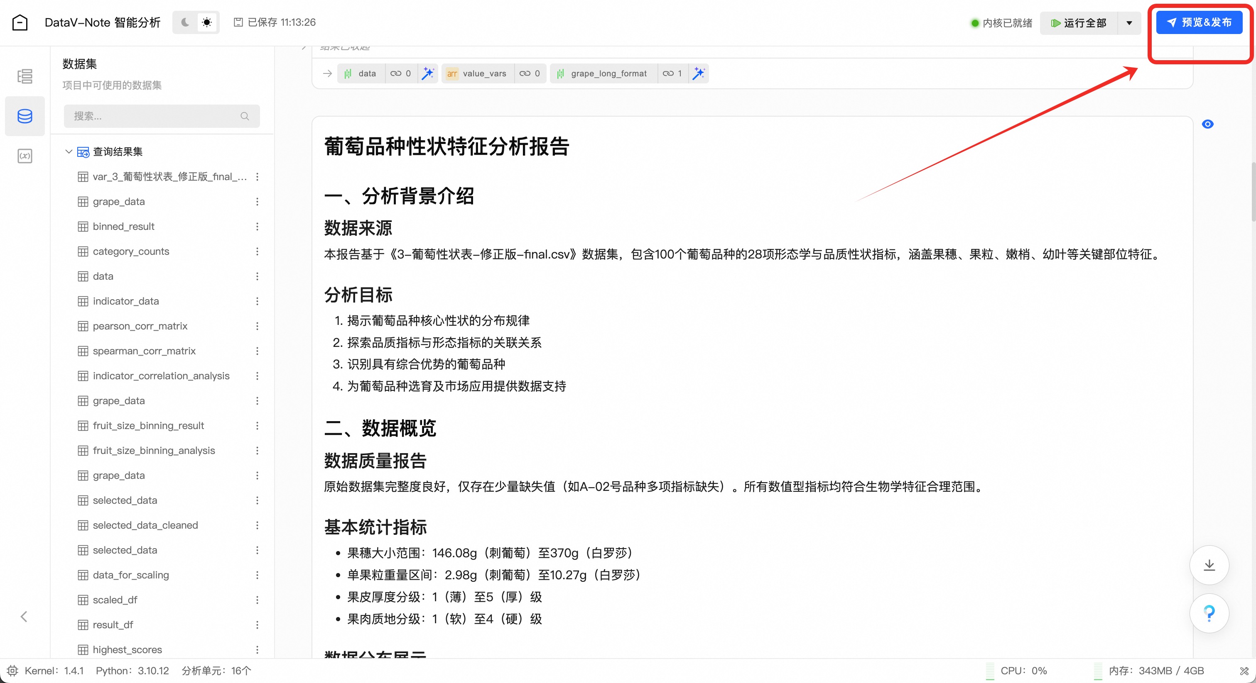Click the kernel settings chip icon

13,670
